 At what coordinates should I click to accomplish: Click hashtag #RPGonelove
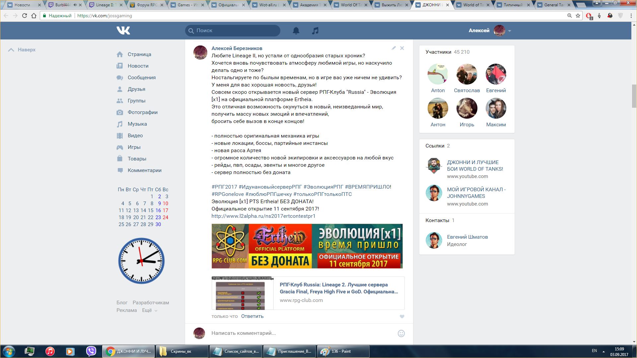tap(228, 194)
